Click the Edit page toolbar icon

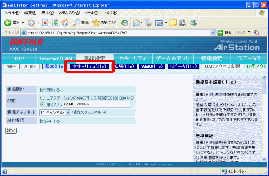[159, 23]
